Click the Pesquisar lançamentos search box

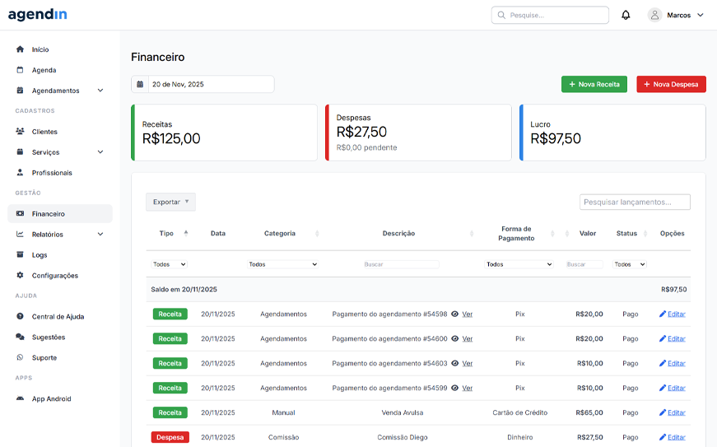(x=635, y=202)
